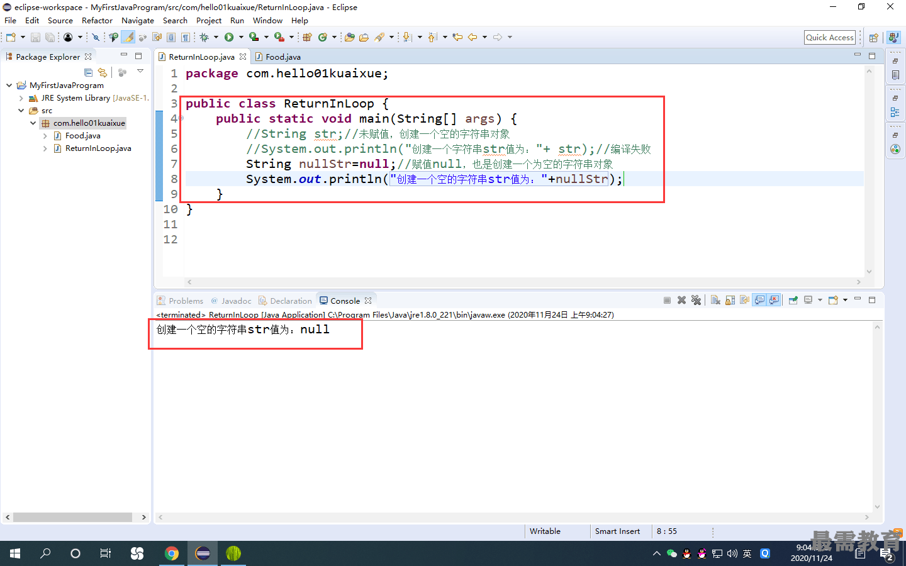Viewport: 906px width, 566px height.
Task: Switch to the Problems tab
Action: [181, 301]
